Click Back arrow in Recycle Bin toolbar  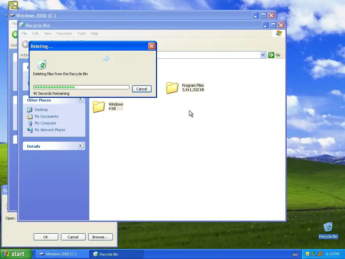click(25, 44)
